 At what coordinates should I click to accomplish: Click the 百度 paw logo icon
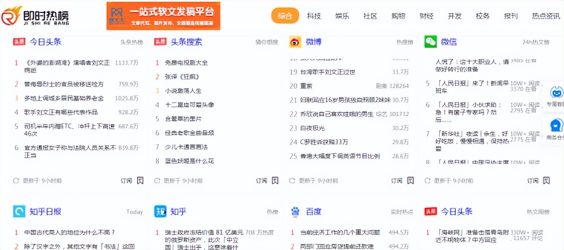[295, 212]
